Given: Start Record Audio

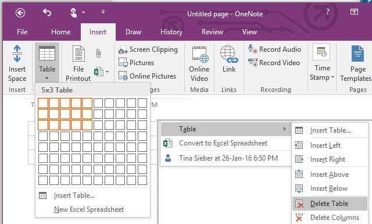Looking at the screenshot, I should pos(274,49).
